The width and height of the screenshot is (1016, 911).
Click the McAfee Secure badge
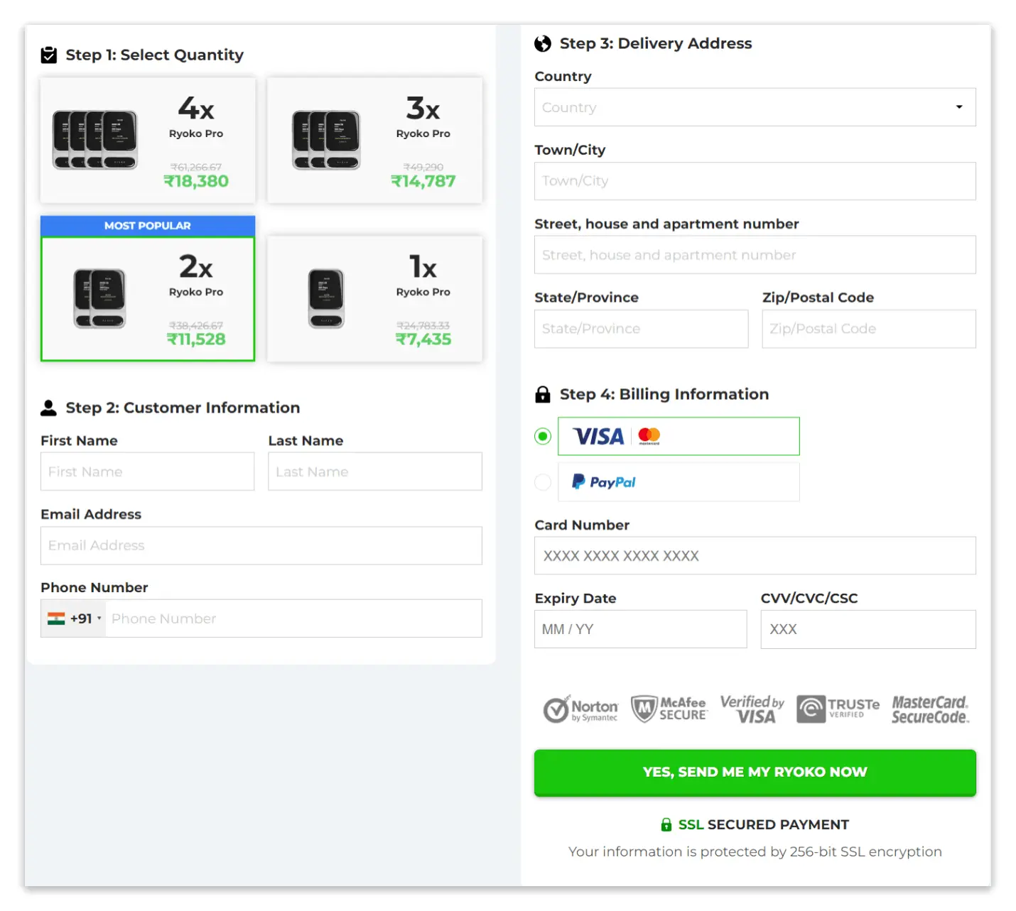point(669,709)
